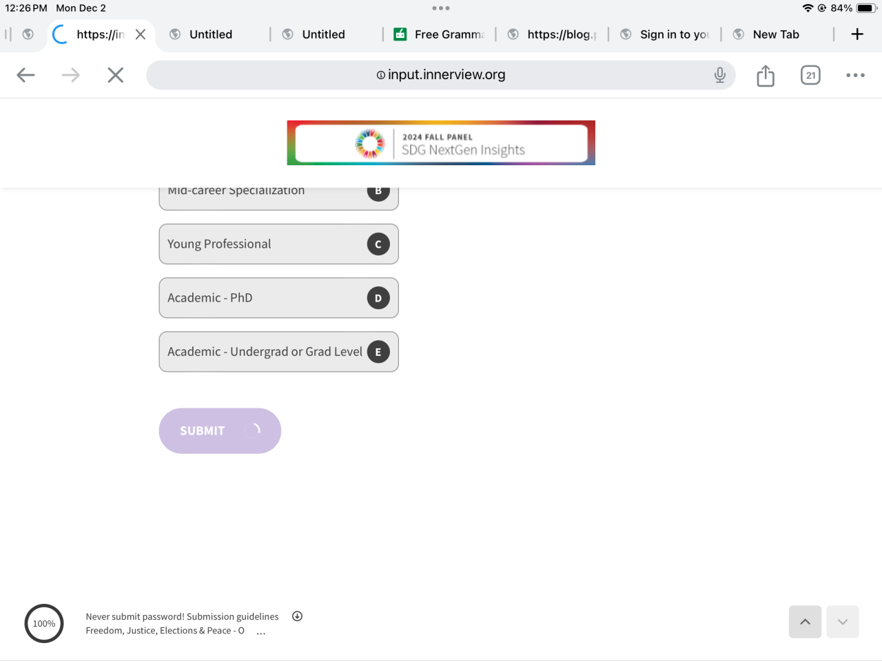Stop loading the page with X
This screenshot has height=661, width=882.
coord(116,75)
